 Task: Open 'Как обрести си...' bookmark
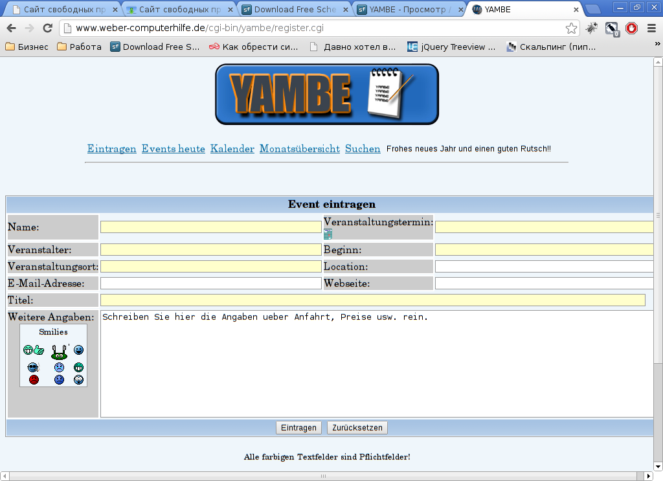click(254, 47)
